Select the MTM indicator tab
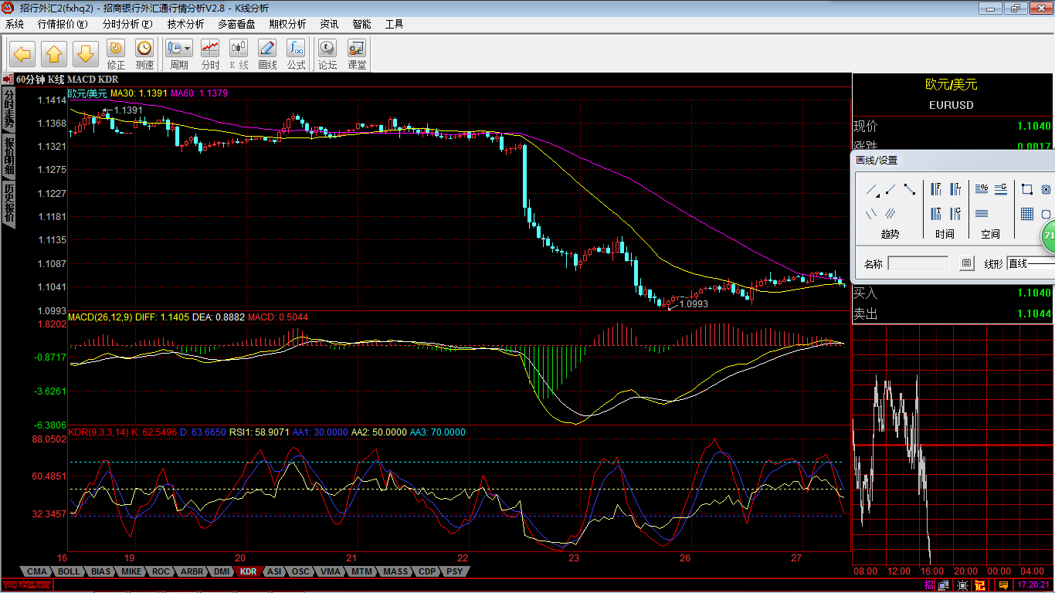Viewport: 1055px width, 593px height. point(361,571)
